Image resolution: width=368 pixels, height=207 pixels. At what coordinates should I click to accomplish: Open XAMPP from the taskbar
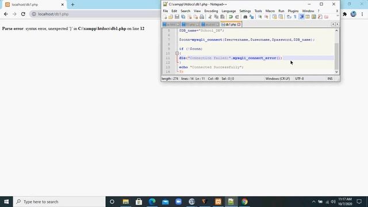pos(218,202)
